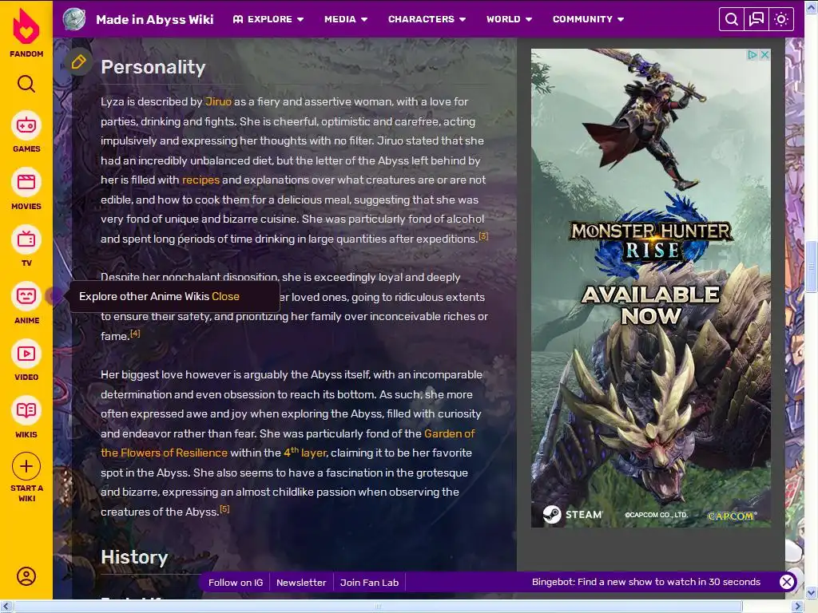Open the recipes link
The width and height of the screenshot is (818, 613).
201,180
